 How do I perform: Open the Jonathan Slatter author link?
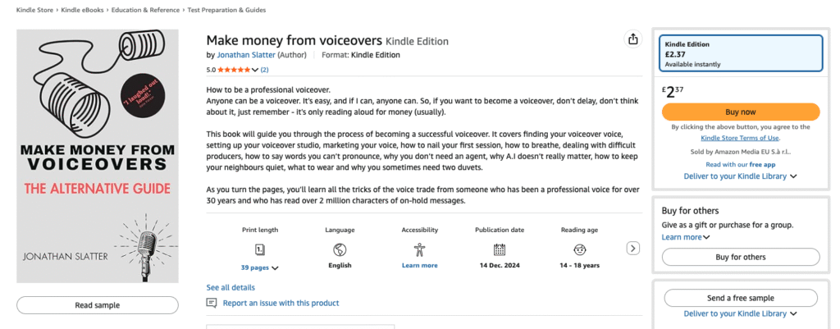pyautogui.click(x=246, y=55)
